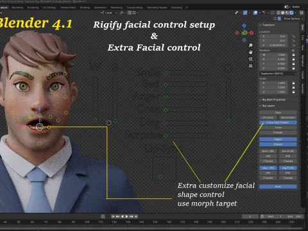Click the Face rig layer button
Image resolution: width=308 pixels, height=231 pixels.
(278, 112)
